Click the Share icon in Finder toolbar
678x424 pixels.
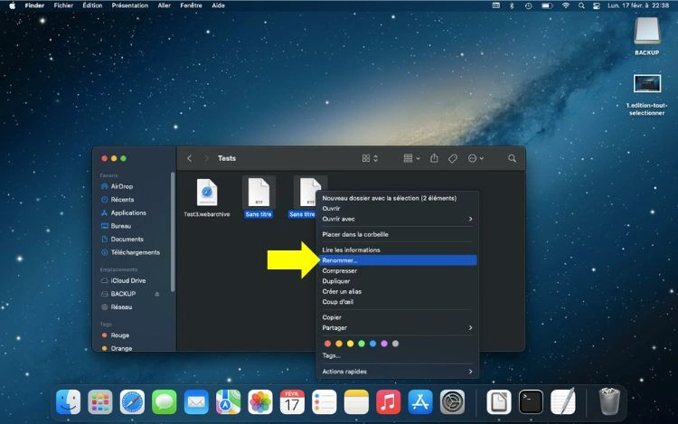[434, 158]
